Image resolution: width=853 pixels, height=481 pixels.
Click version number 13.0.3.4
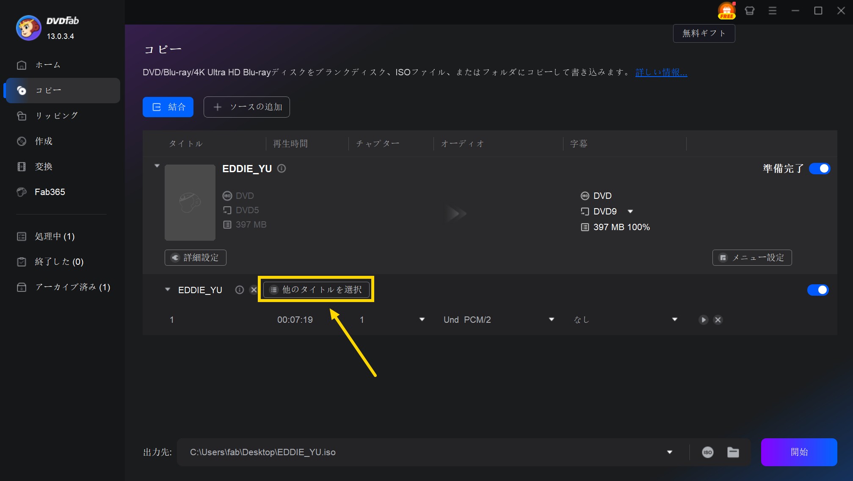pyautogui.click(x=60, y=36)
